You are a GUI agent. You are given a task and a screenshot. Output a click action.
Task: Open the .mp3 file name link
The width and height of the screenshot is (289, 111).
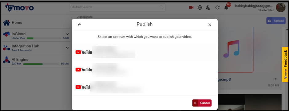(x=224, y=80)
